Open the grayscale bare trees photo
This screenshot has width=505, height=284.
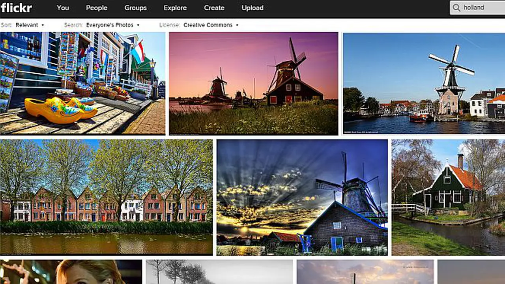219,272
